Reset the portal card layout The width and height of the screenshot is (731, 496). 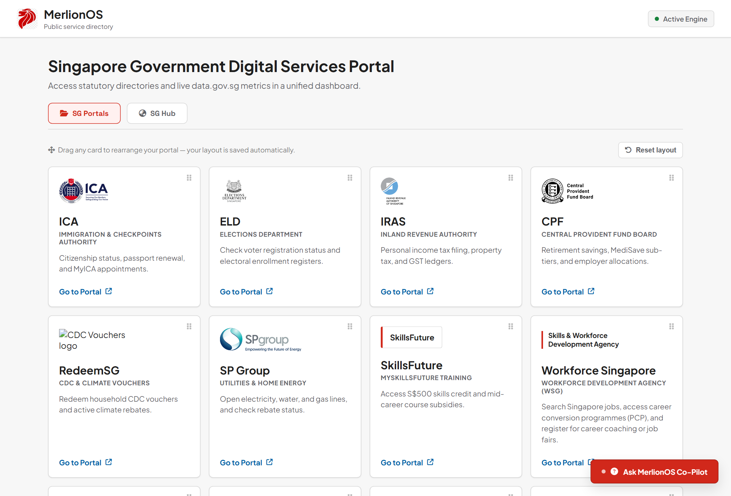tap(650, 150)
